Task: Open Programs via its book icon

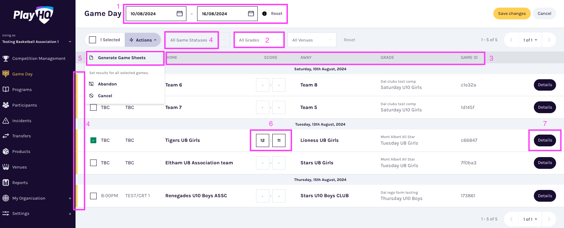Action: (x=6, y=90)
